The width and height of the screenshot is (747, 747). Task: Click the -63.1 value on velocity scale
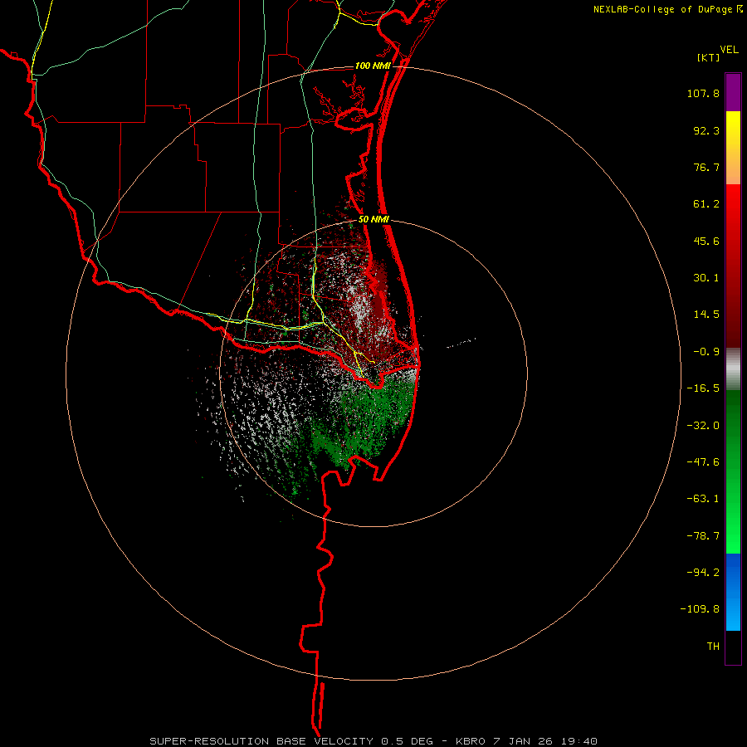pyautogui.click(x=703, y=499)
